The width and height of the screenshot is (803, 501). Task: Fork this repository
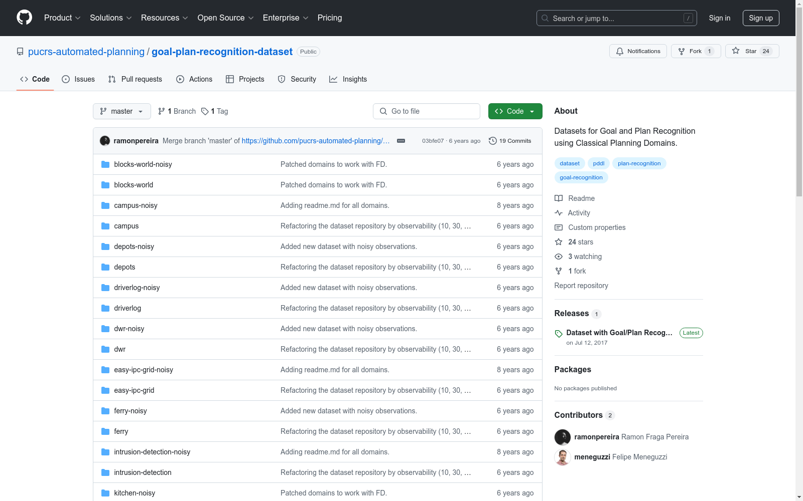pyautogui.click(x=696, y=51)
